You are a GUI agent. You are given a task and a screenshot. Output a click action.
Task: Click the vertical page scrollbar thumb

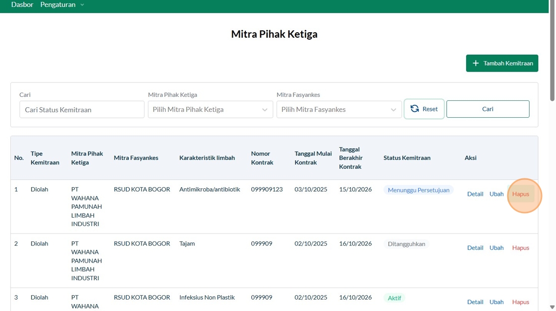click(552, 51)
